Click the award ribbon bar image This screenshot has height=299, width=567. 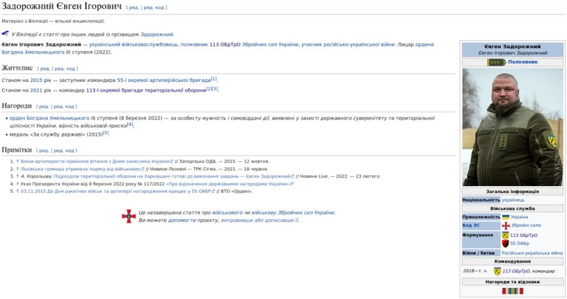tap(512, 291)
